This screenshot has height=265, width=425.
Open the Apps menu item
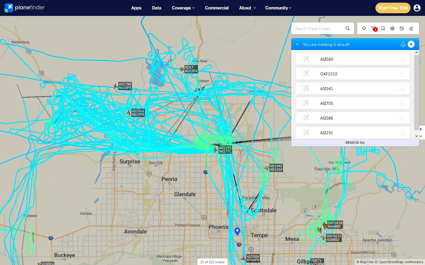coord(136,8)
